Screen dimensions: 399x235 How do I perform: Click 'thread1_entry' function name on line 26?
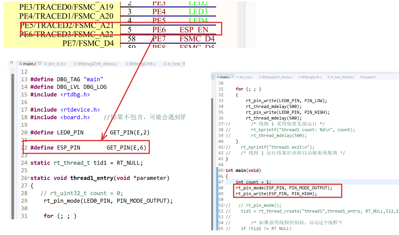pyautogui.click(x=92, y=178)
